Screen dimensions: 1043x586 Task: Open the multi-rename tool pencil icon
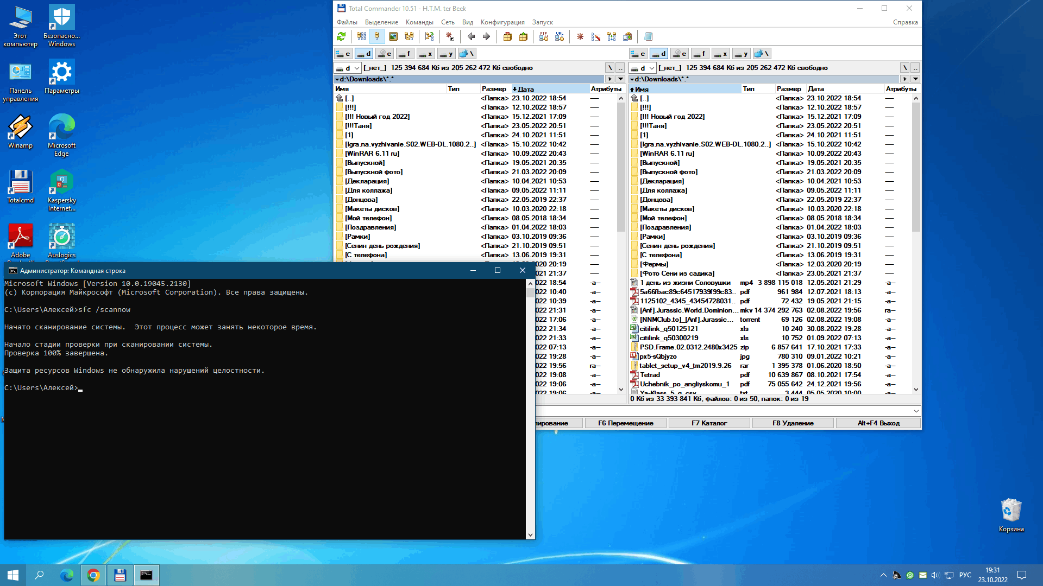coord(596,36)
